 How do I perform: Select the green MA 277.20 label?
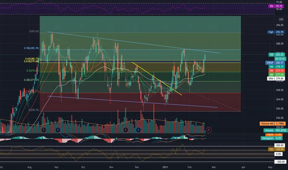pyautogui.click(x=277, y=74)
